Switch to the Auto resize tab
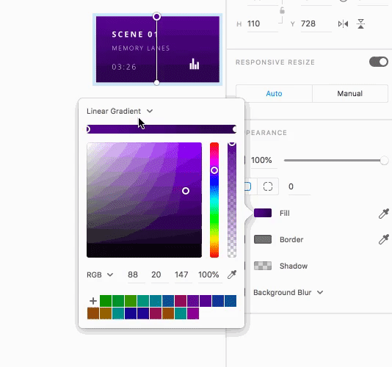The height and width of the screenshot is (367, 392). click(274, 93)
